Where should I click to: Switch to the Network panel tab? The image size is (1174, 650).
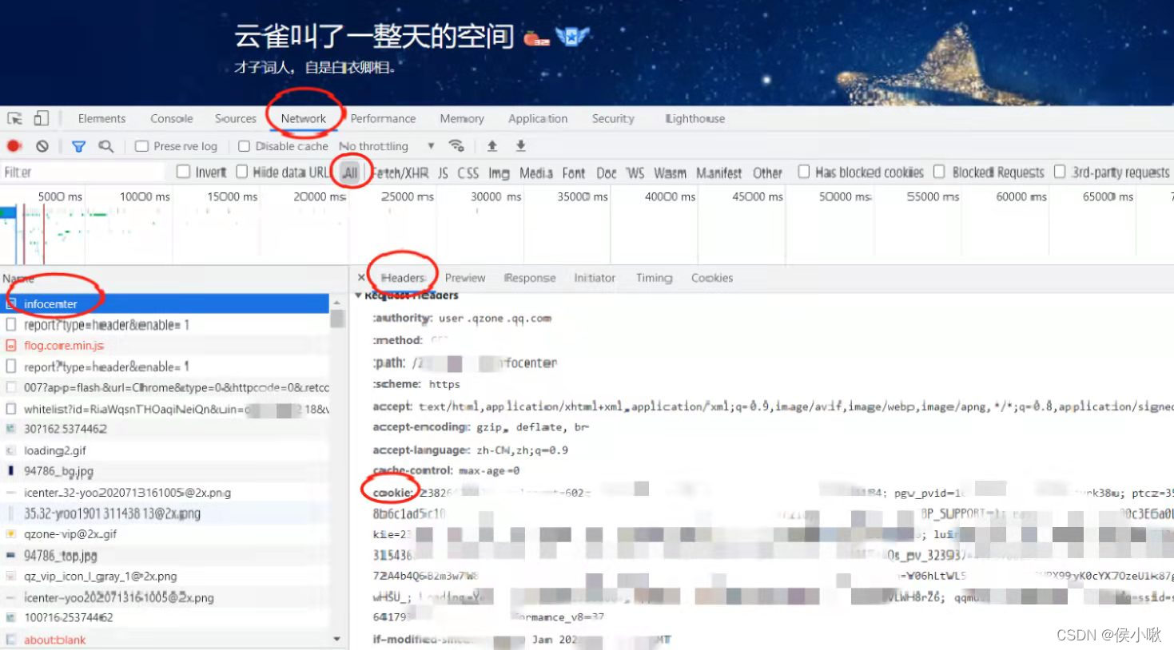(x=304, y=119)
